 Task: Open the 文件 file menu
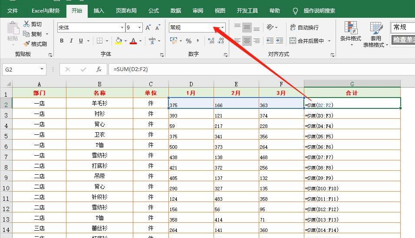click(x=13, y=10)
